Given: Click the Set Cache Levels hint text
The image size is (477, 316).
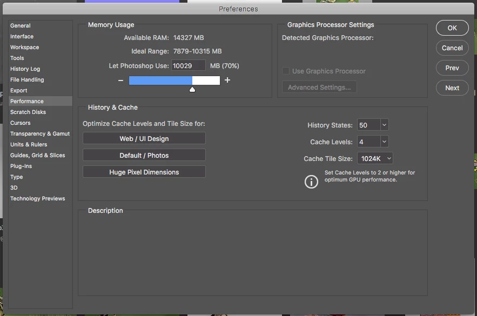Looking at the screenshot, I should pos(369,176).
